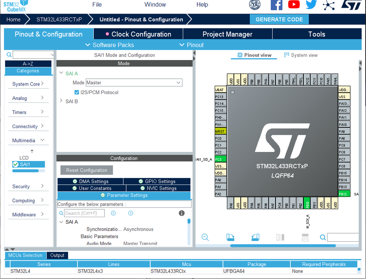Expand the System Core category
The image size is (366, 279).
28,84
